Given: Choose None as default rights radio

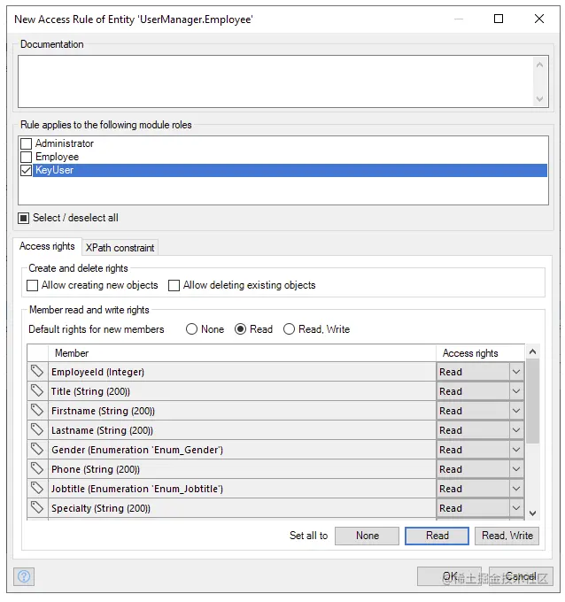Looking at the screenshot, I should pyautogui.click(x=191, y=329).
